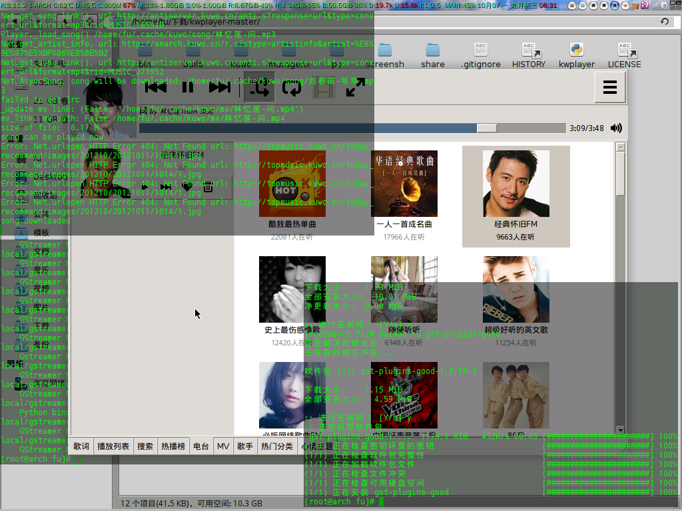Viewport: 682px width, 511px height.
Task: Open the clipboard tray icon
Action: coord(664,5)
